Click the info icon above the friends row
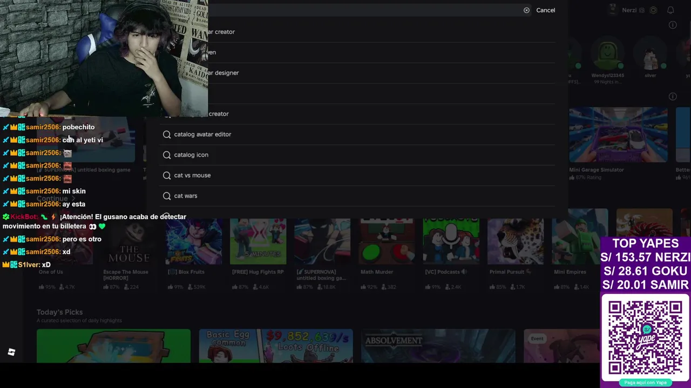Image resolution: width=691 pixels, height=388 pixels. [x=673, y=25]
